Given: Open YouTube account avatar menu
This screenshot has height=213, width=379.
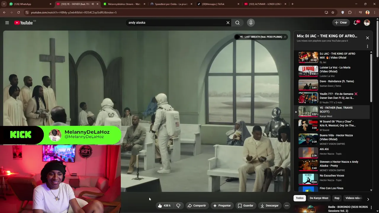Looking at the screenshot, I should pyautogui.click(x=367, y=22).
